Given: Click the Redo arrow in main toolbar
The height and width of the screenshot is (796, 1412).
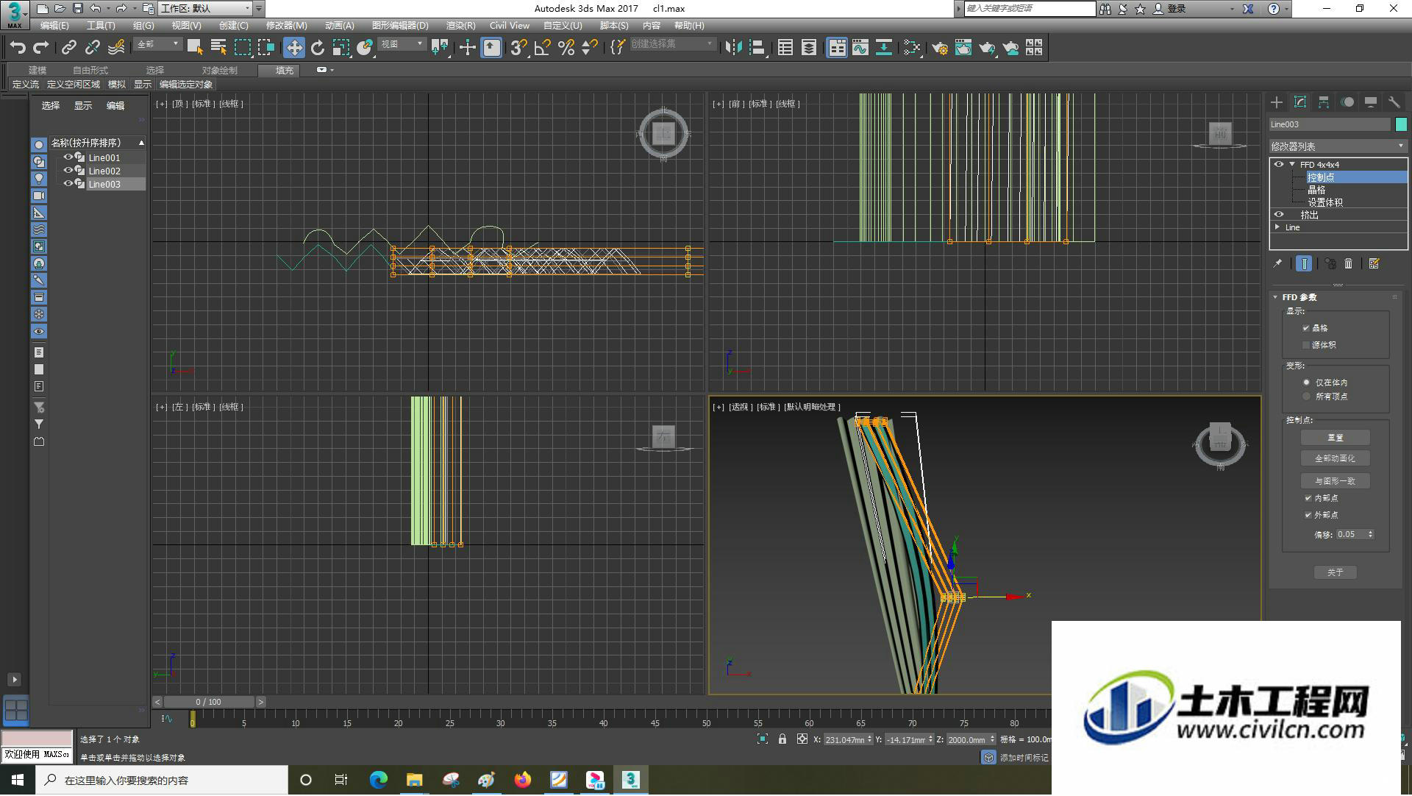Looking at the screenshot, I should [41, 48].
